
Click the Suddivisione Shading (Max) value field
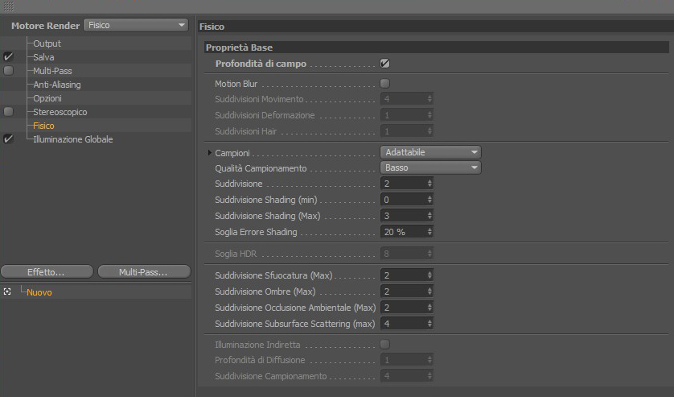pos(402,216)
